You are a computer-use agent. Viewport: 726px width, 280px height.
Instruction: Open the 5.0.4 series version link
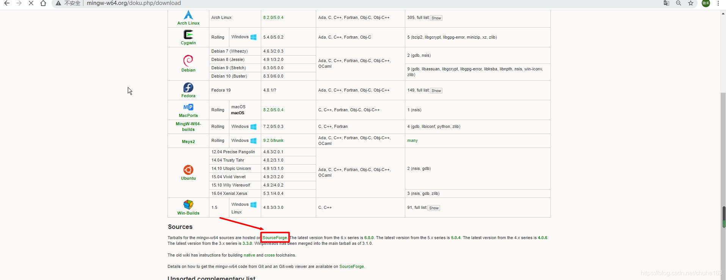pos(456,238)
